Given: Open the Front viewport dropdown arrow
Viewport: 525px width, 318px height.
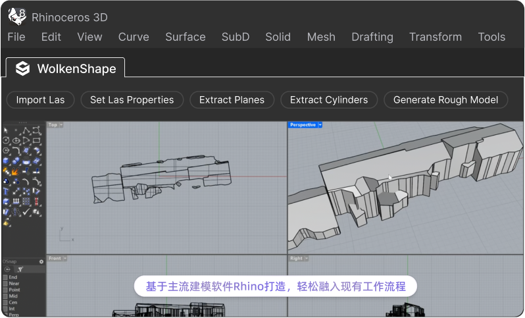Looking at the screenshot, I should pos(65,258).
